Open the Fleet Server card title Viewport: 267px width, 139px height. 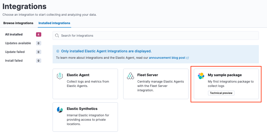(148, 75)
